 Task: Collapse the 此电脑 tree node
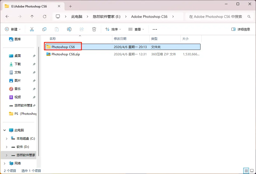click(x=5, y=130)
